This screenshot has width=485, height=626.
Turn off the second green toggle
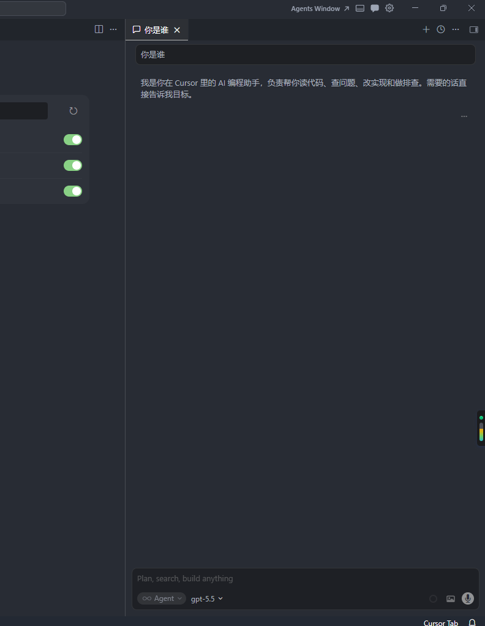coord(73,165)
